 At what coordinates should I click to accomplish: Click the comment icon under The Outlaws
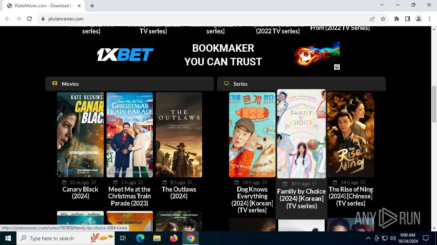[190, 182]
